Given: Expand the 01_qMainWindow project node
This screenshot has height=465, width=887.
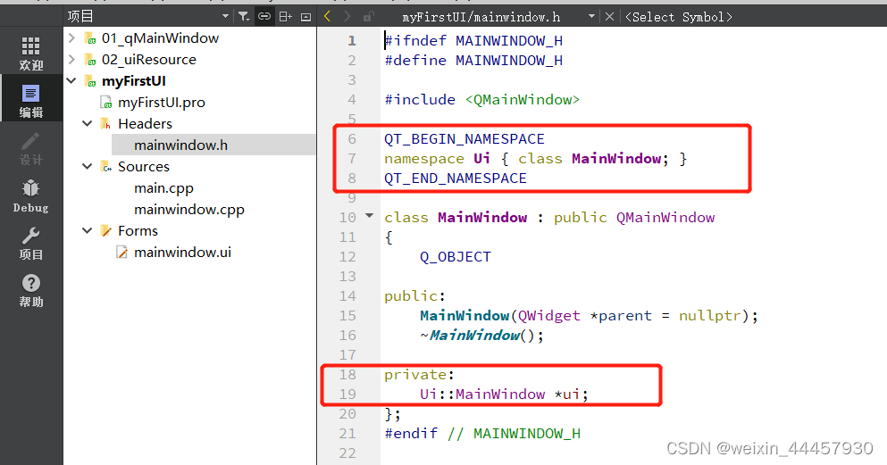Looking at the screenshot, I should pyautogui.click(x=71, y=37).
